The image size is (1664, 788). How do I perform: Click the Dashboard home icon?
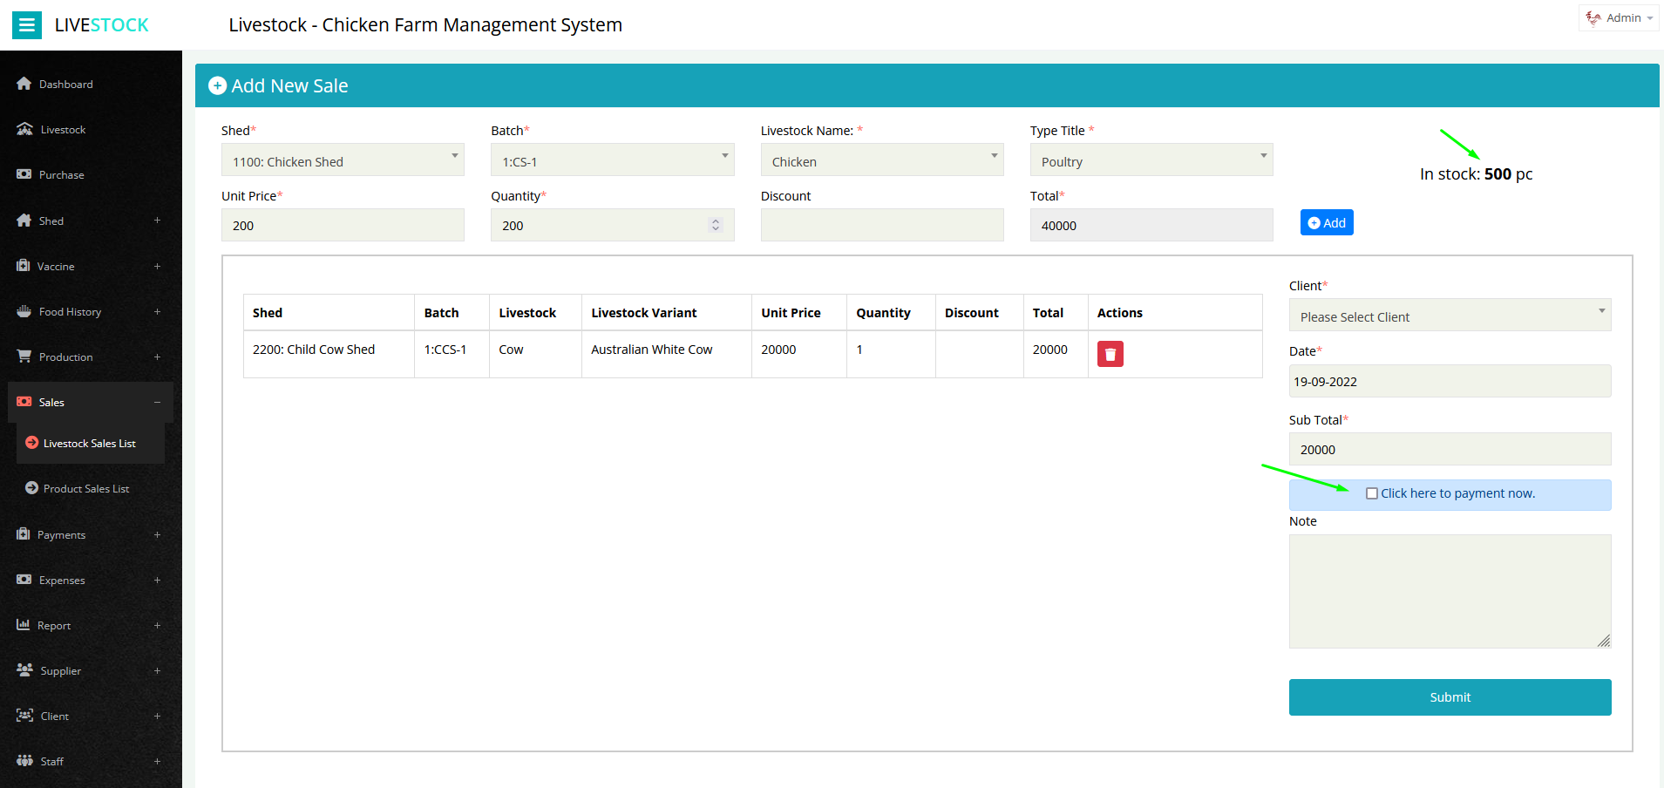pos(24,84)
